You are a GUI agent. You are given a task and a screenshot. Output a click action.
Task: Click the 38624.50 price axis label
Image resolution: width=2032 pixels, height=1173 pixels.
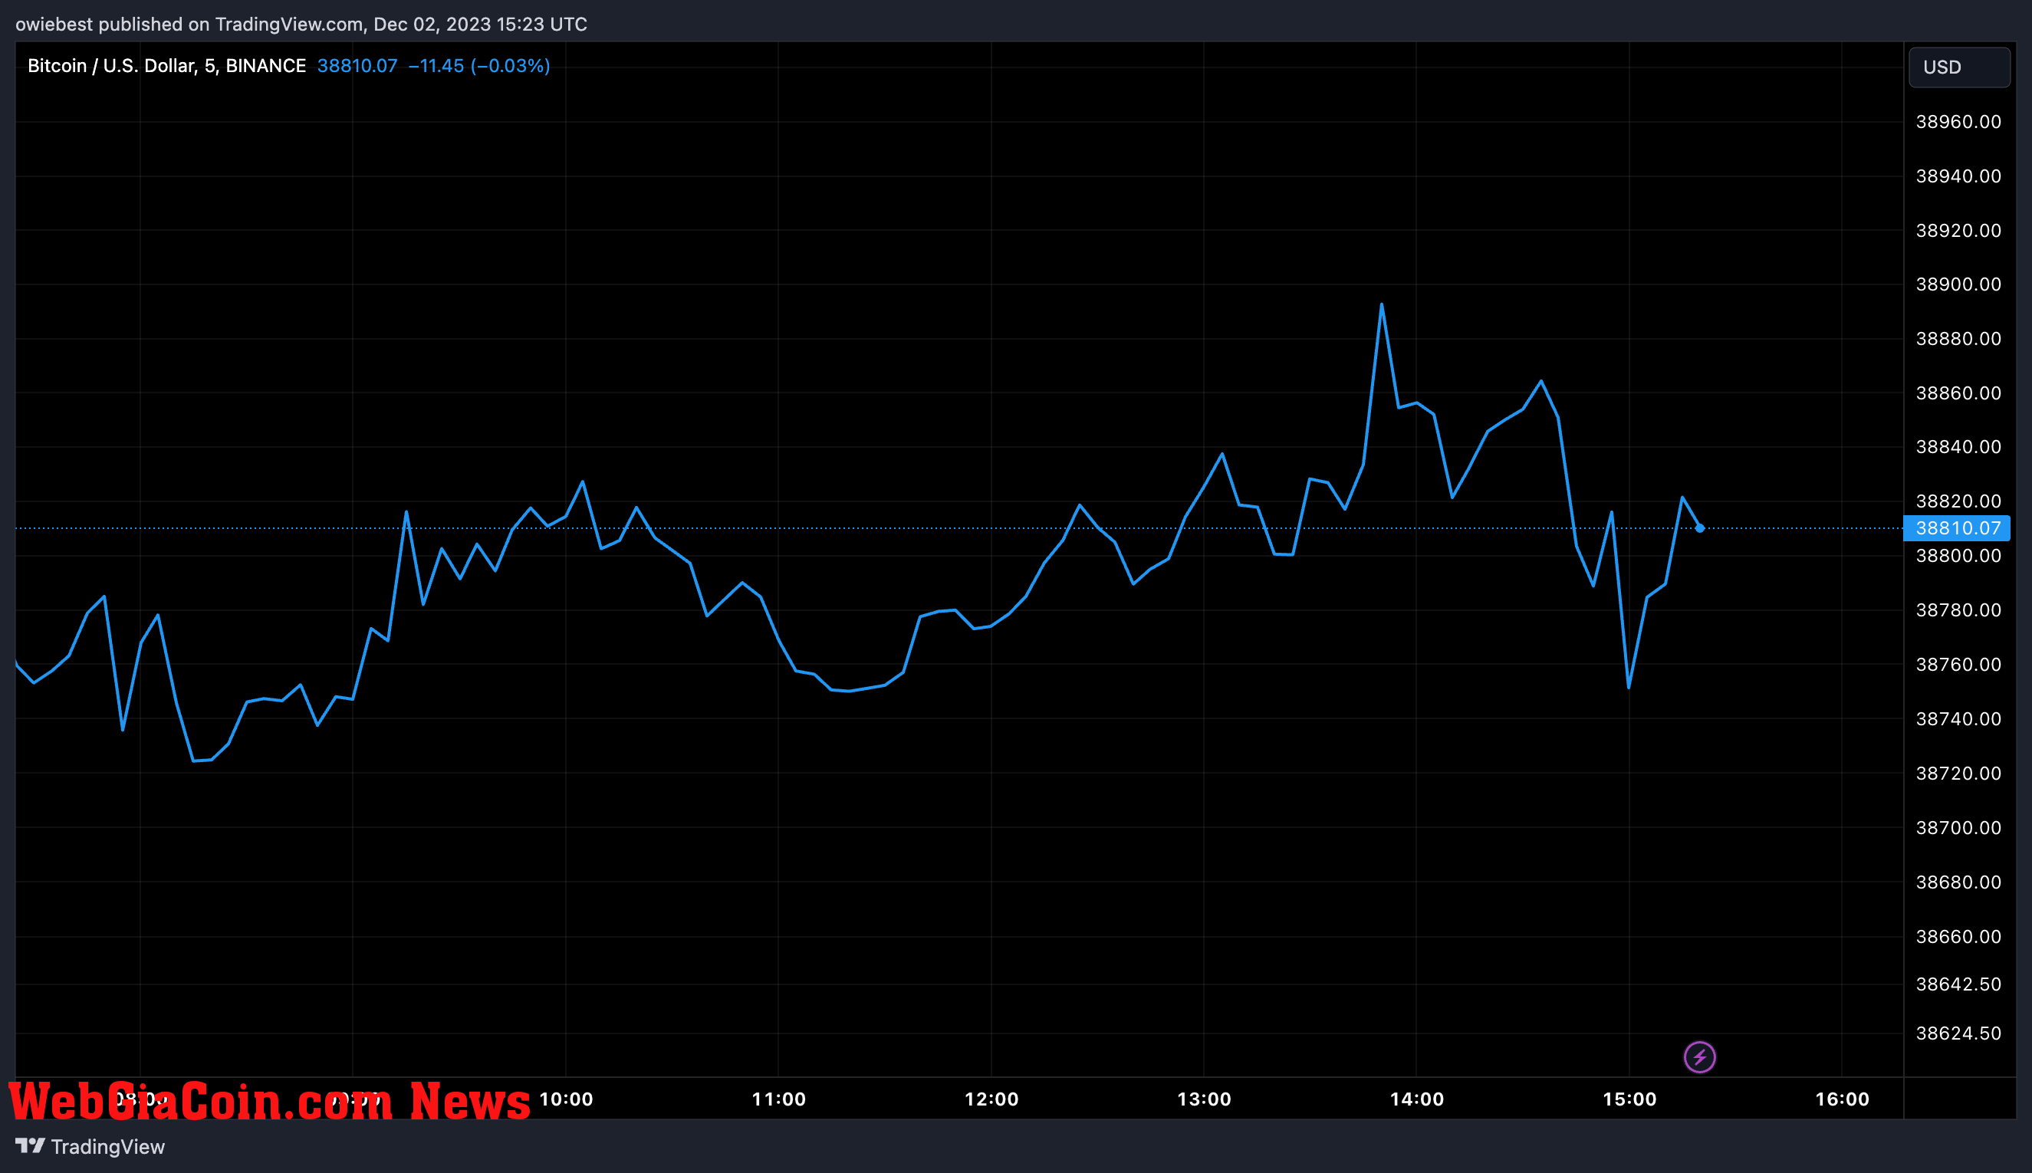[1958, 1033]
